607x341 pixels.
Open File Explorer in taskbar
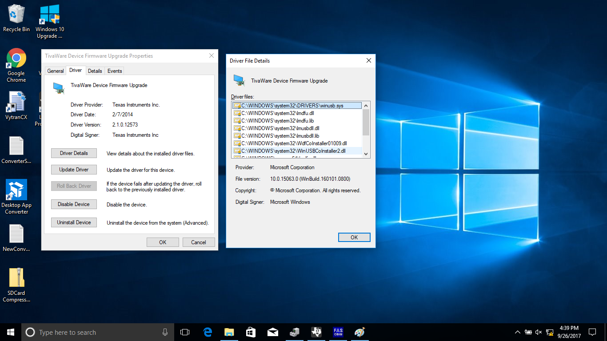[x=229, y=332]
